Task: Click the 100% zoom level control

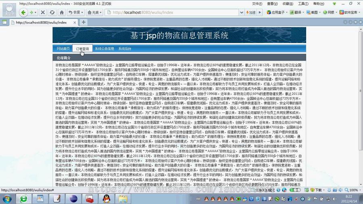Action: [x=351, y=190]
